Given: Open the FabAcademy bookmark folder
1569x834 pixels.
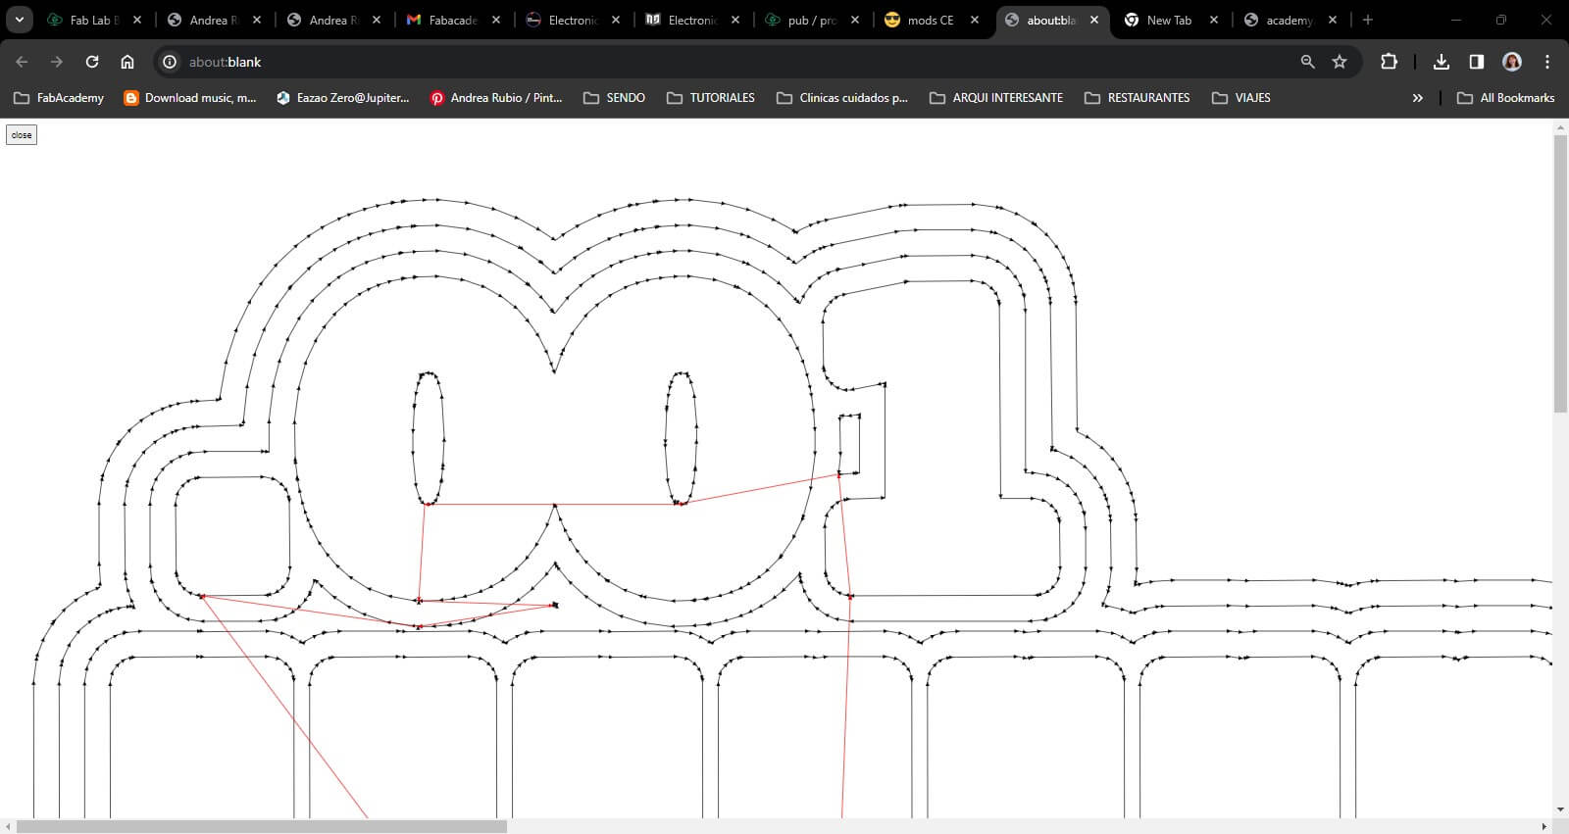Looking at the screenshot, I should point(59,98).
